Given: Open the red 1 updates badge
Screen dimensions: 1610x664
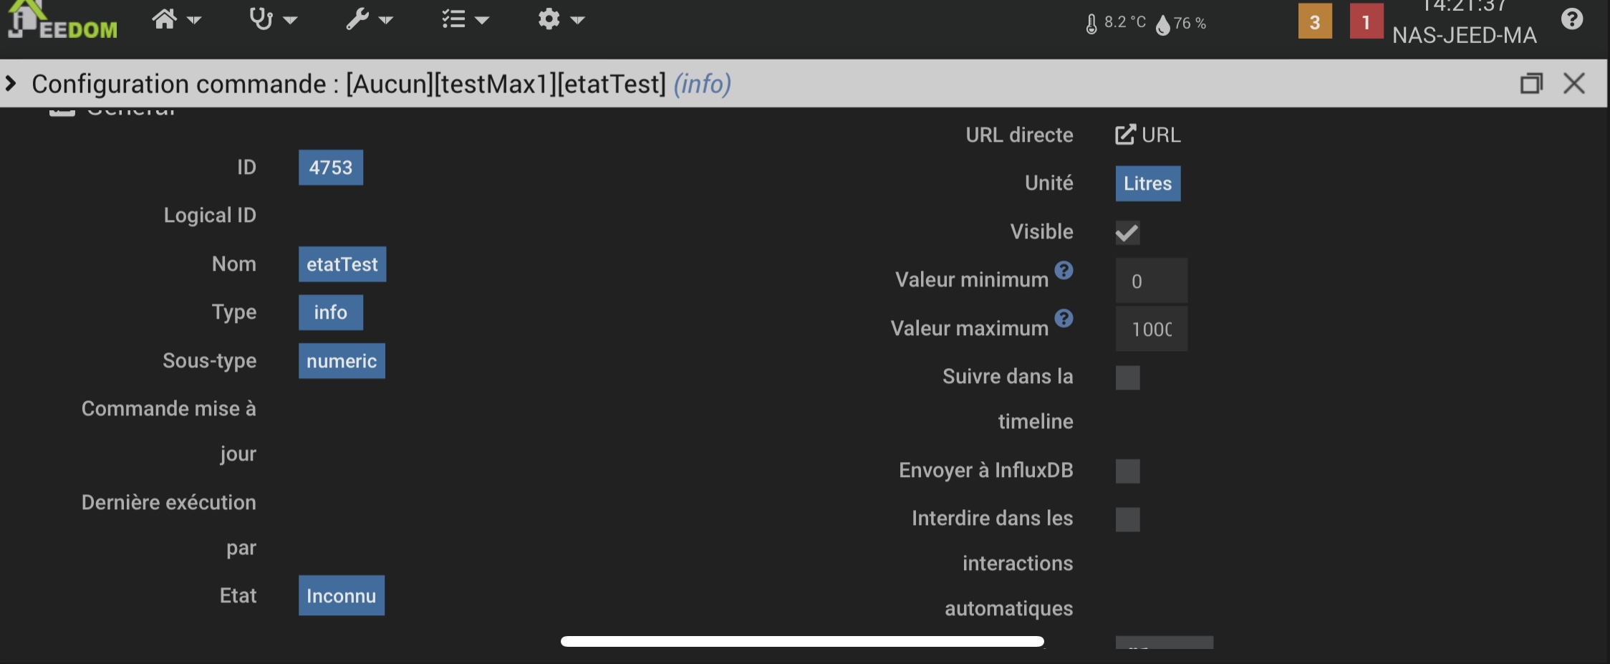Looking at the screenshot, I should click(x=1366, y=22).
